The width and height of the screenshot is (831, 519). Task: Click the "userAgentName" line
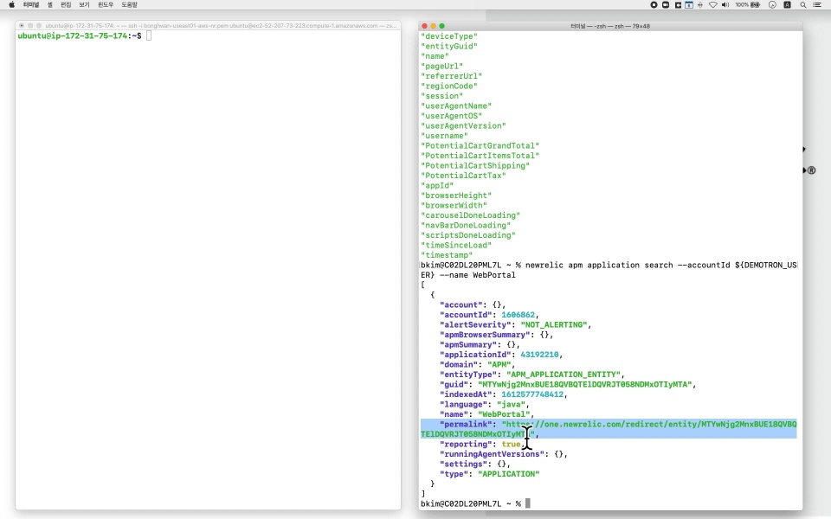[x=456, y=106]
